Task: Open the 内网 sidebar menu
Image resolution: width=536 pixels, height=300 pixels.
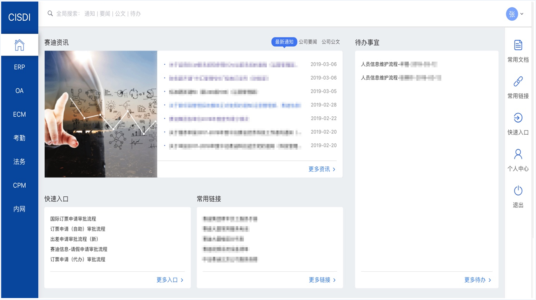Action: (19, 209)
